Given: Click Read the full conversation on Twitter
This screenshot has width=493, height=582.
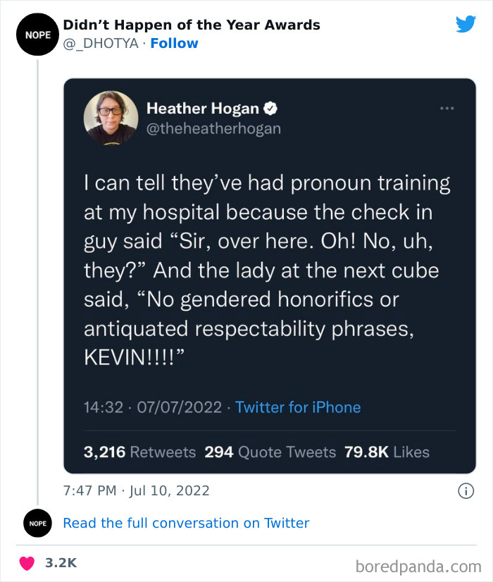Looking at the screenshot, I should point(185,523).
